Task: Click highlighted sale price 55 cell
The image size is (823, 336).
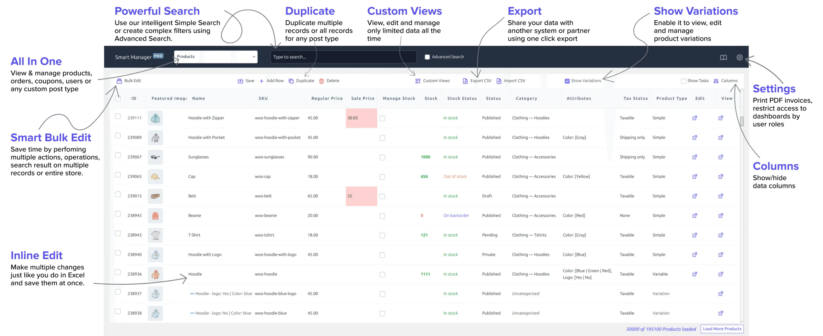Action: [x=361, y=196]
